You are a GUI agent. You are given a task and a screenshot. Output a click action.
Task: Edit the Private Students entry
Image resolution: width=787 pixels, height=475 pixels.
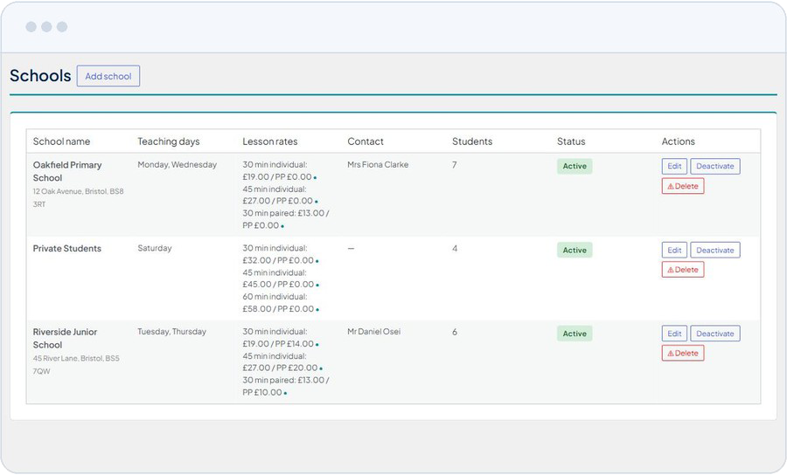coord(674,250)
